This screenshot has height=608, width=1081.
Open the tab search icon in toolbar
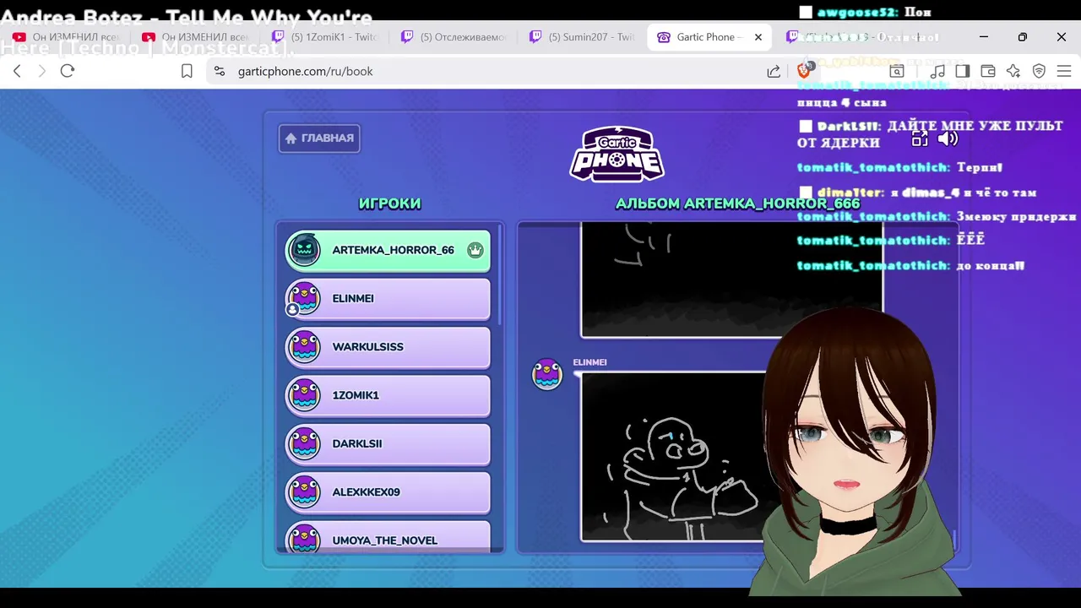(897, 72)
